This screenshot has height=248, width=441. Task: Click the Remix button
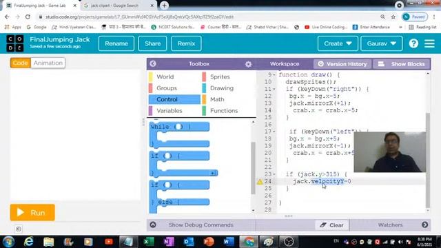(x=186, y=43)
